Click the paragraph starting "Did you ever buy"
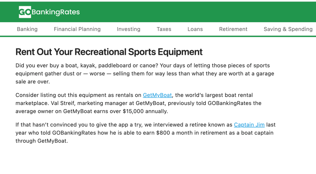Viewport: 316px width, 174px height. [x=143, y=74]
